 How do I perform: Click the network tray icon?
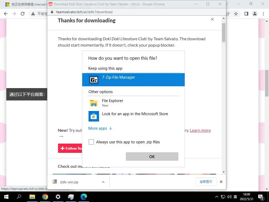[223, 197]
